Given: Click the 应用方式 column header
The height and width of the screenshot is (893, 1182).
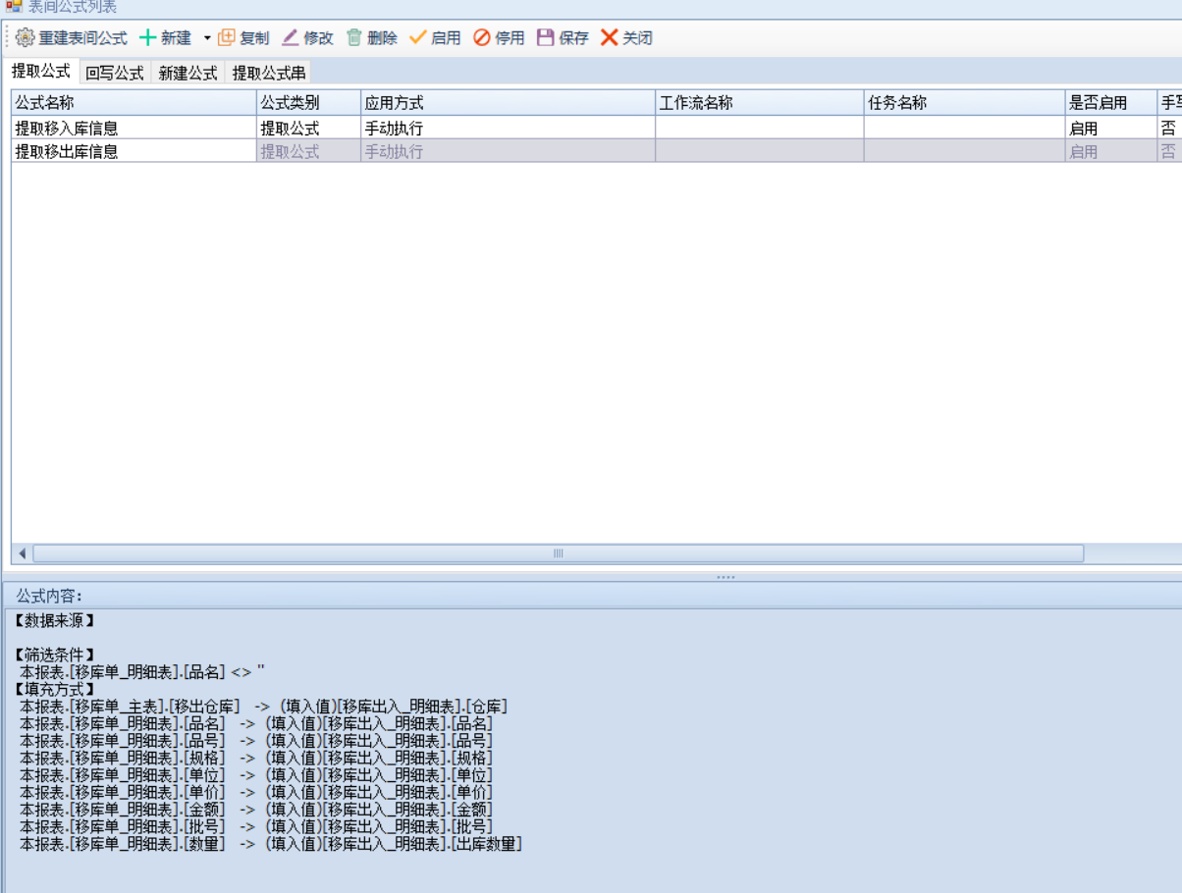Looking at the screenshot, I should pos(508,103).
